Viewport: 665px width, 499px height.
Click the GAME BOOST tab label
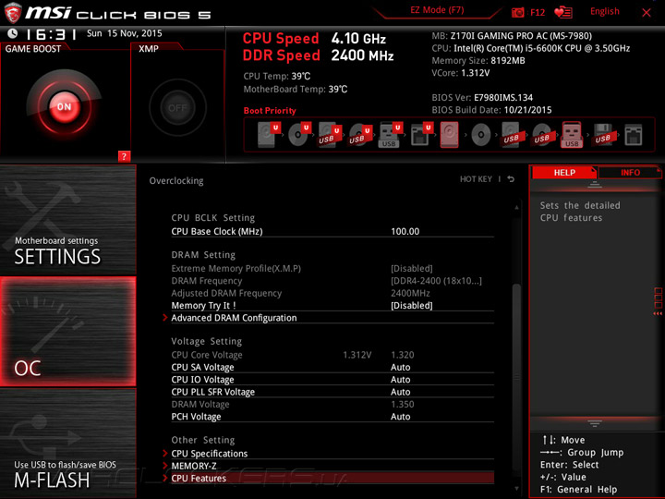pyautogui.click(x=33, y=49)
